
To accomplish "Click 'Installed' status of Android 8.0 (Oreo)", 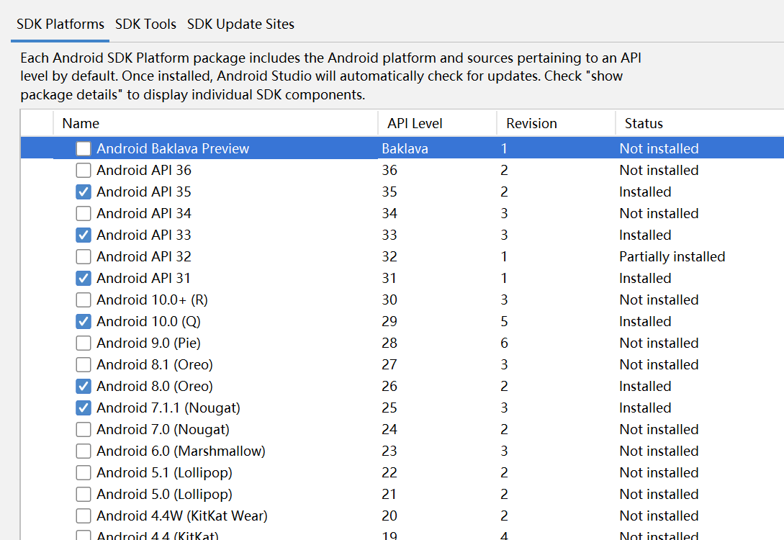I will (x=645, y=386).
